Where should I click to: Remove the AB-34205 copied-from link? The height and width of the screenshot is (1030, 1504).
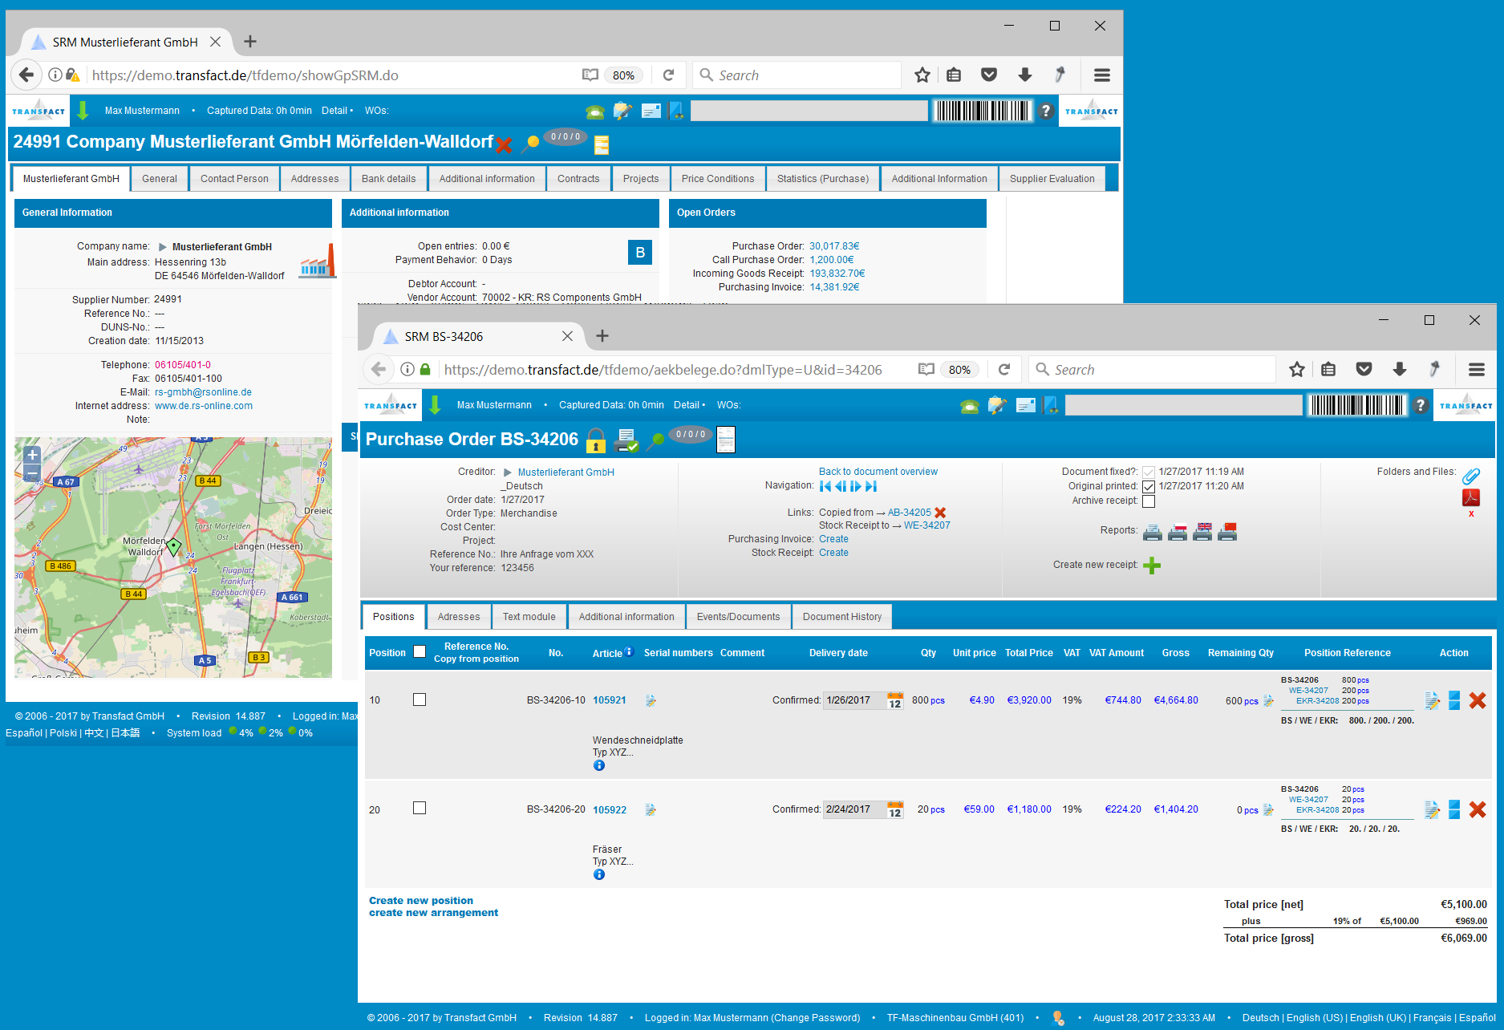coord(940,513)
